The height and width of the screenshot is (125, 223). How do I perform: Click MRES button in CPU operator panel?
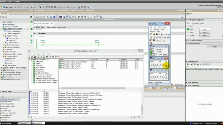(205, 35)
